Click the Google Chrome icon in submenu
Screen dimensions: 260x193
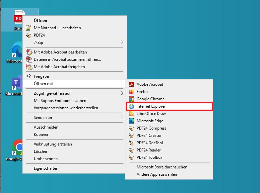pyautogui.click(x=131, y=99)
